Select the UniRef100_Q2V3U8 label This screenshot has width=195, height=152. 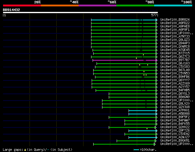pyautogui.click(x=175, y=107)
